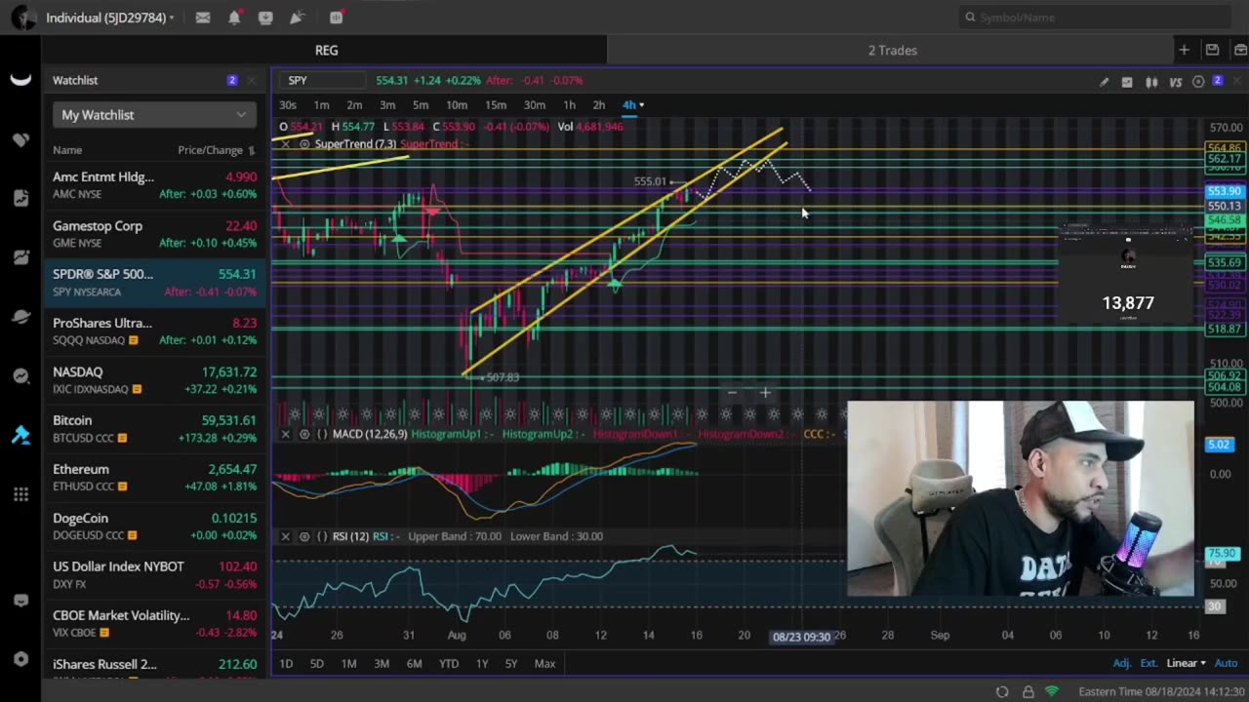Select DogeCoin in the watchlist
The height and width of the screenshot is (702, 1249).
click(154, 526)
